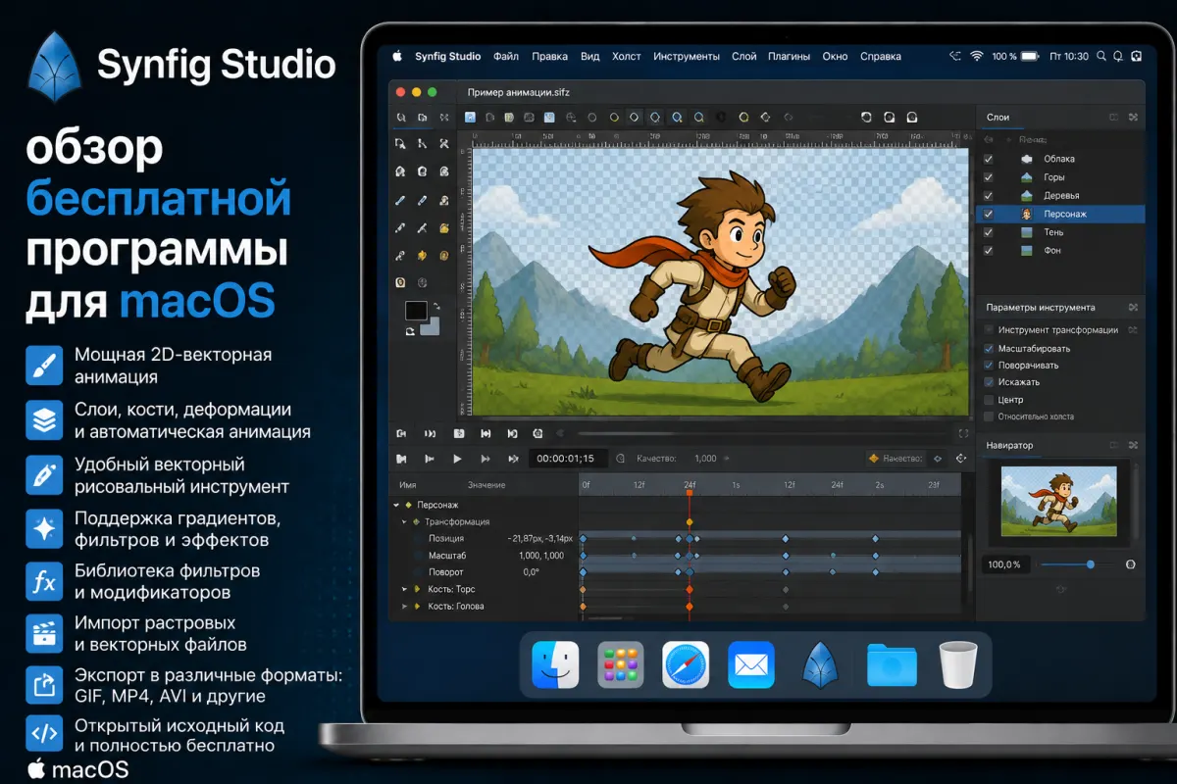Click the Качество button with orange diamond
The width and height of the screenshot is (1177, 784).
(x=896, y=458)
